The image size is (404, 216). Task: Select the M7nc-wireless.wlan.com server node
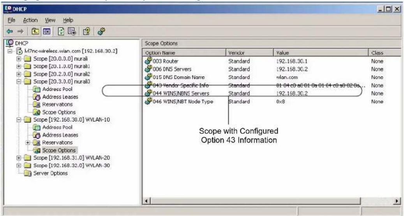(71, 51)
